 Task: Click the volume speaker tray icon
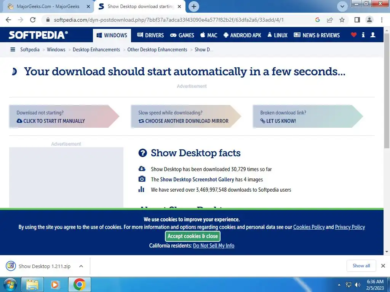[358, 285]
